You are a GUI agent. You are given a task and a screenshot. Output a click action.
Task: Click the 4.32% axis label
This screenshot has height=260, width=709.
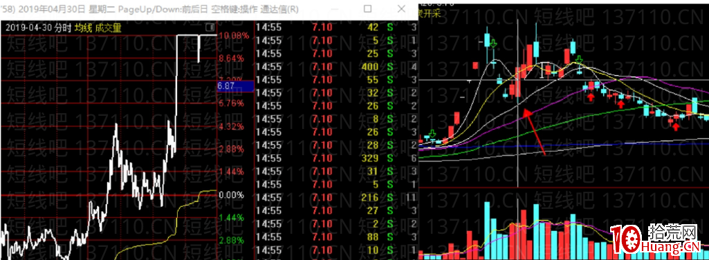(x=232, y=127)
